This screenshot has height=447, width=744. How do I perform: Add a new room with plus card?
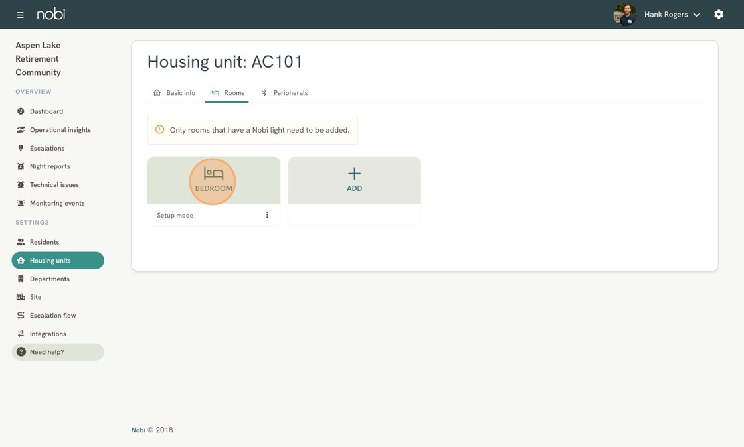coord(355,180)
